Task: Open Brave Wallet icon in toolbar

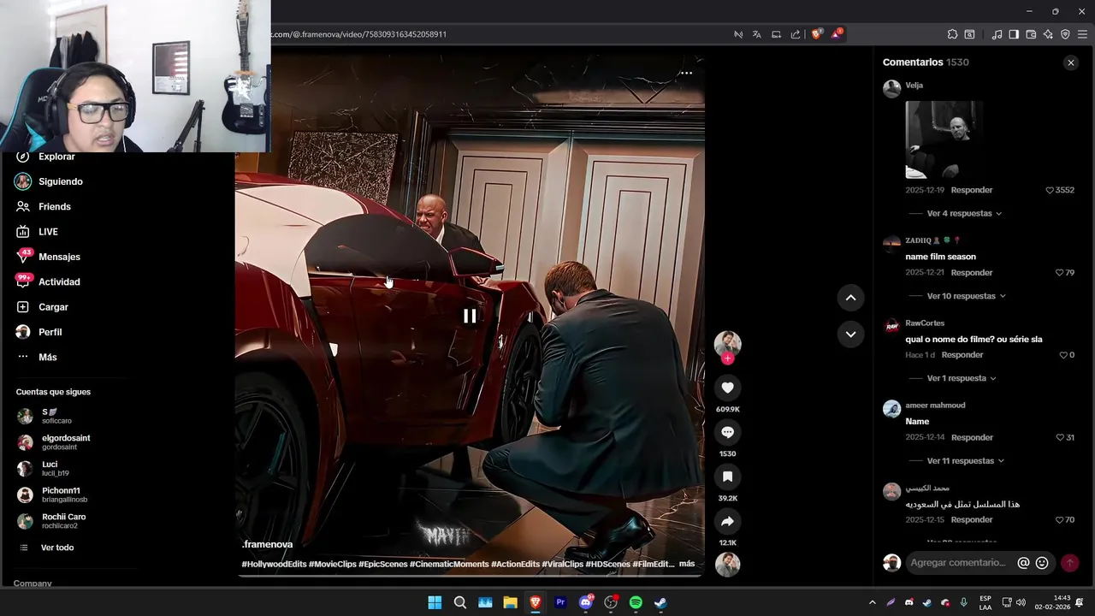Action: (1031, 34)
